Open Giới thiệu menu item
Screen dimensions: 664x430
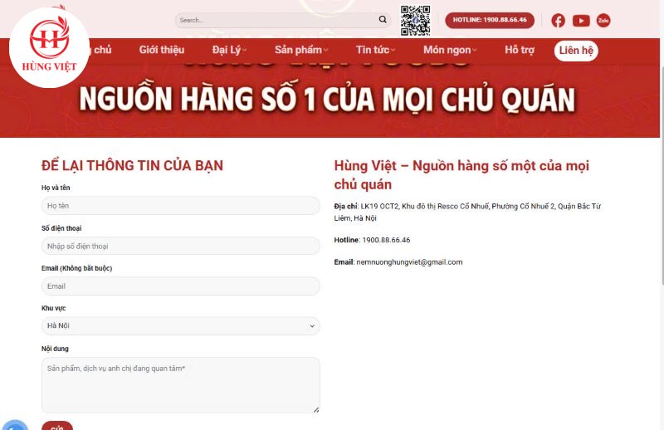coord(162,50)
